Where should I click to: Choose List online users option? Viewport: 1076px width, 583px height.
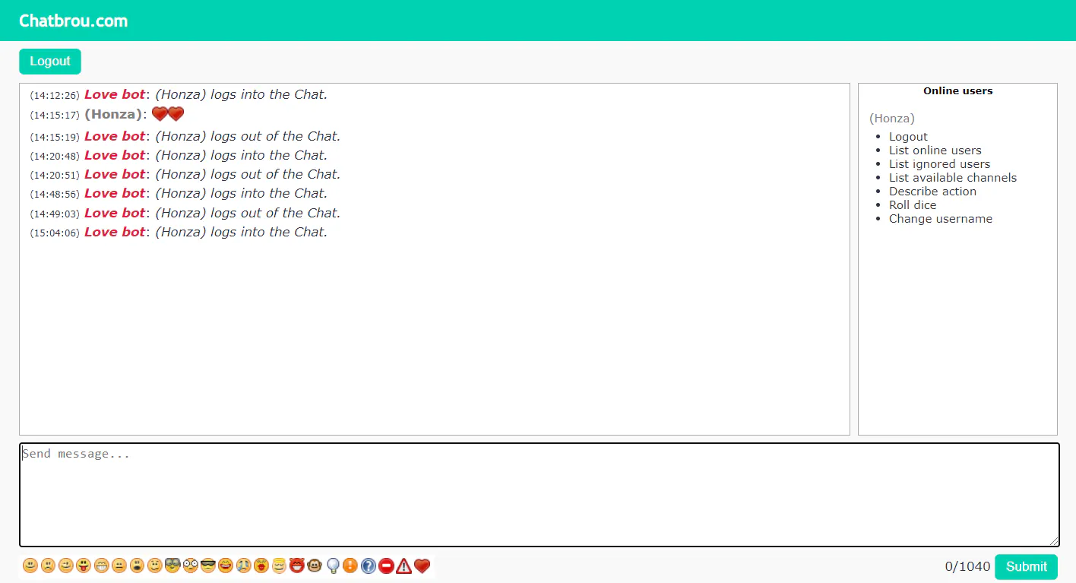point(935,151)
